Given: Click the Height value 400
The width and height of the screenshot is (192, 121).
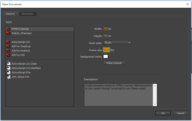Looking at the screenshot, I should [x=106, y=36].
